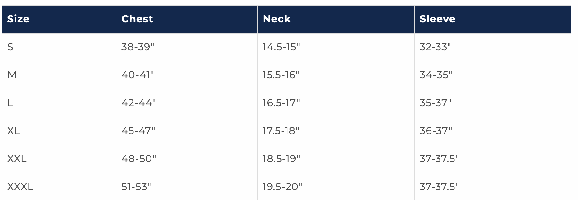The width and height of the screenshot is (578, 200).
Task: Click the 19.5-20" neck value
Action: [282, 187]
